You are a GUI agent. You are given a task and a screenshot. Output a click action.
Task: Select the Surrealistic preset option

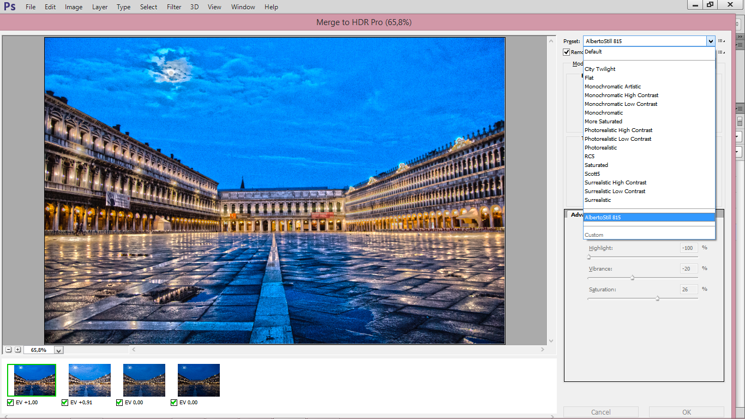coord(598,200)
